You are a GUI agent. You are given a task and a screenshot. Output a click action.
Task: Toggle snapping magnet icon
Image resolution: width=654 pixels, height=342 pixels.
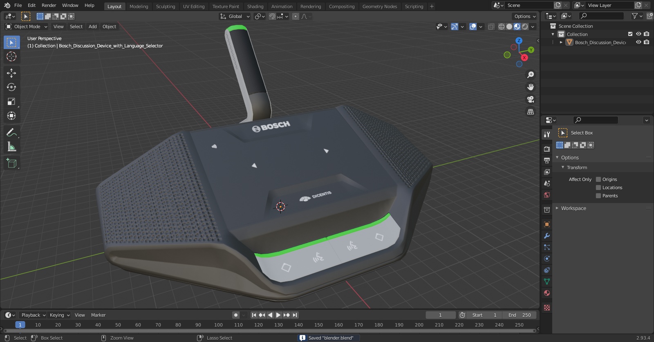(x=272, y=16)
